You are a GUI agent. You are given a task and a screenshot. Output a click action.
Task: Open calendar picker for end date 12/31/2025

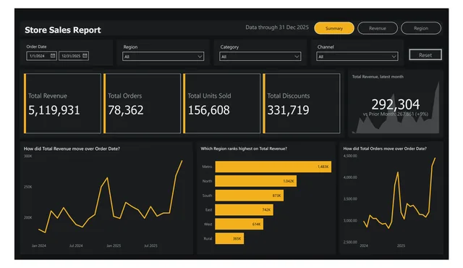pyautogui.click(x=85, y=56)
